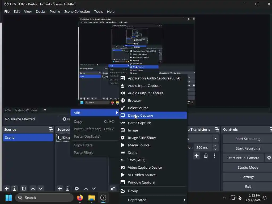Click the Window Capture icon
Viewport: 272px width, 204px height.
tap(123, 182)
